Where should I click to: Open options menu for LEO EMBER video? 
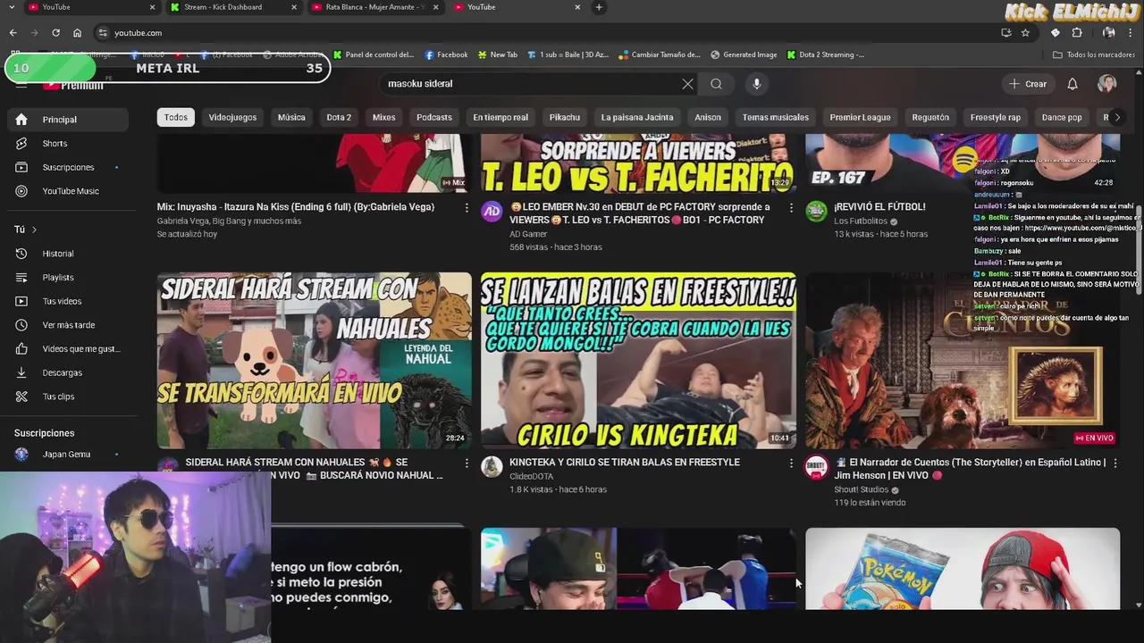point(790,207)
